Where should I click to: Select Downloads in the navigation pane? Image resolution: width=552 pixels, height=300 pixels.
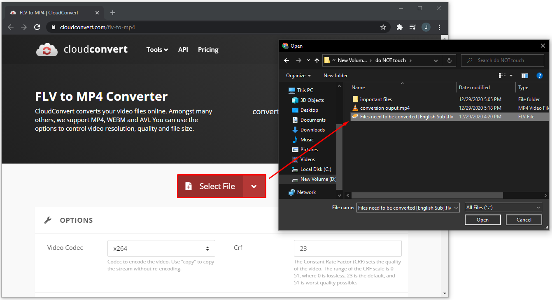click(312, 130)
